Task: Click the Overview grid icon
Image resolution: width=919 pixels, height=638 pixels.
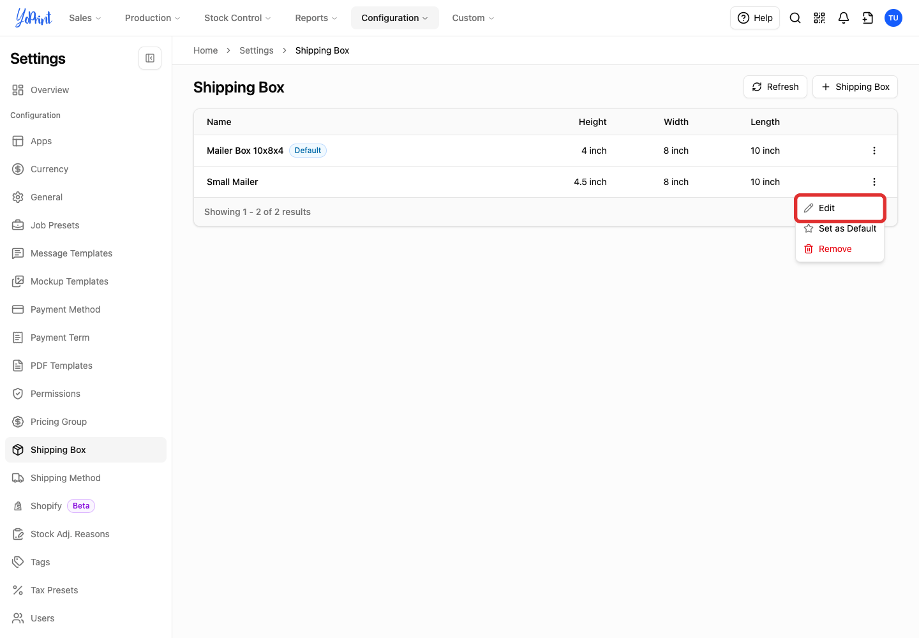Action: (18, 90)
